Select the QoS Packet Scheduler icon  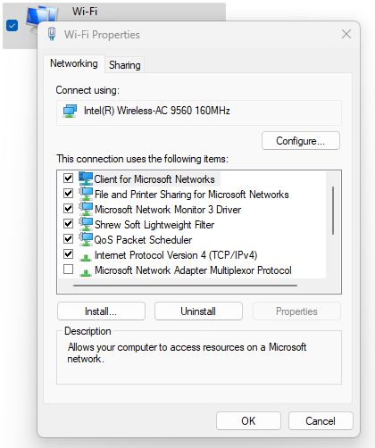click(86, 239)
